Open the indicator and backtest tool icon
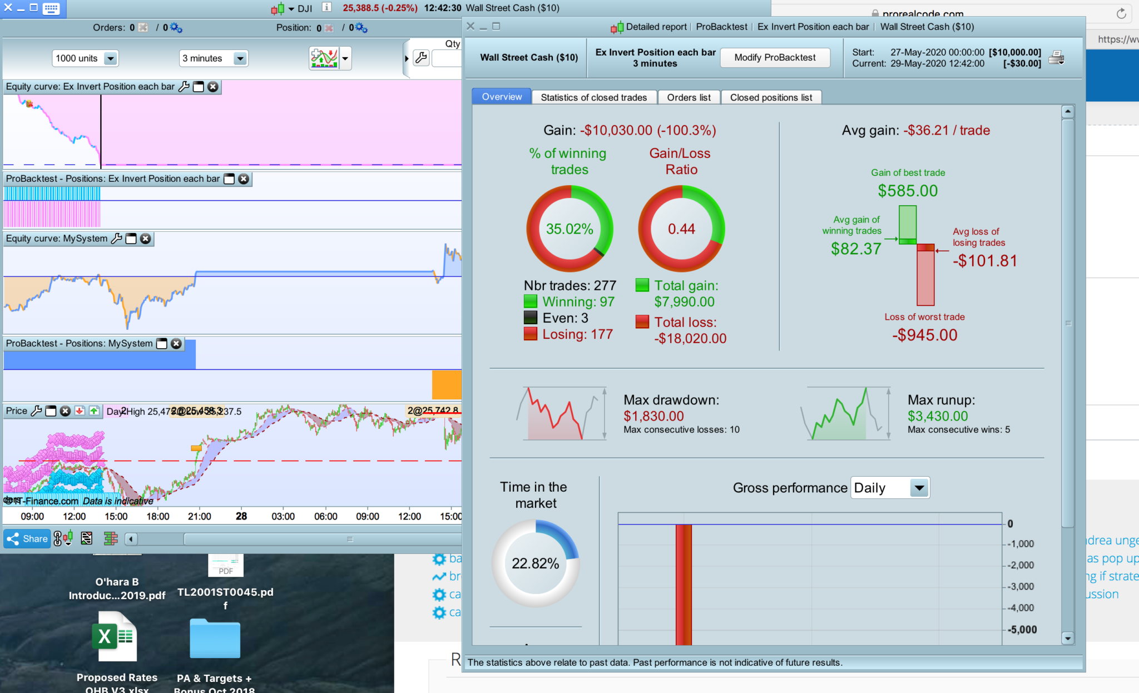The height and width of the screenshot is (693, 1139). (325, 58)
